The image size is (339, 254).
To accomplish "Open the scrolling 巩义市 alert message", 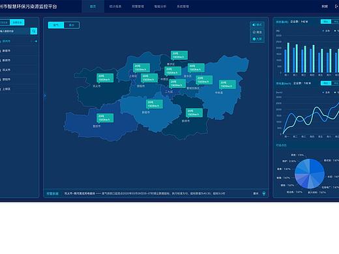I will [x=145, y=193].
